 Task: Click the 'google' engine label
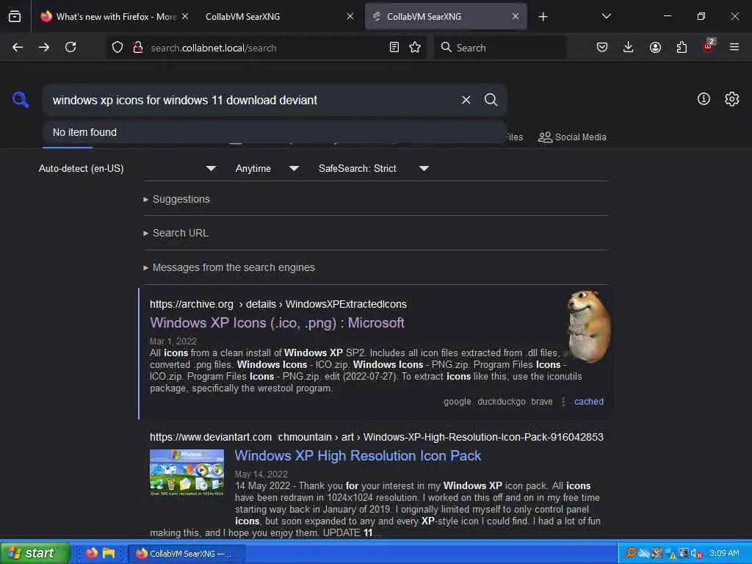tap(457, 402)
